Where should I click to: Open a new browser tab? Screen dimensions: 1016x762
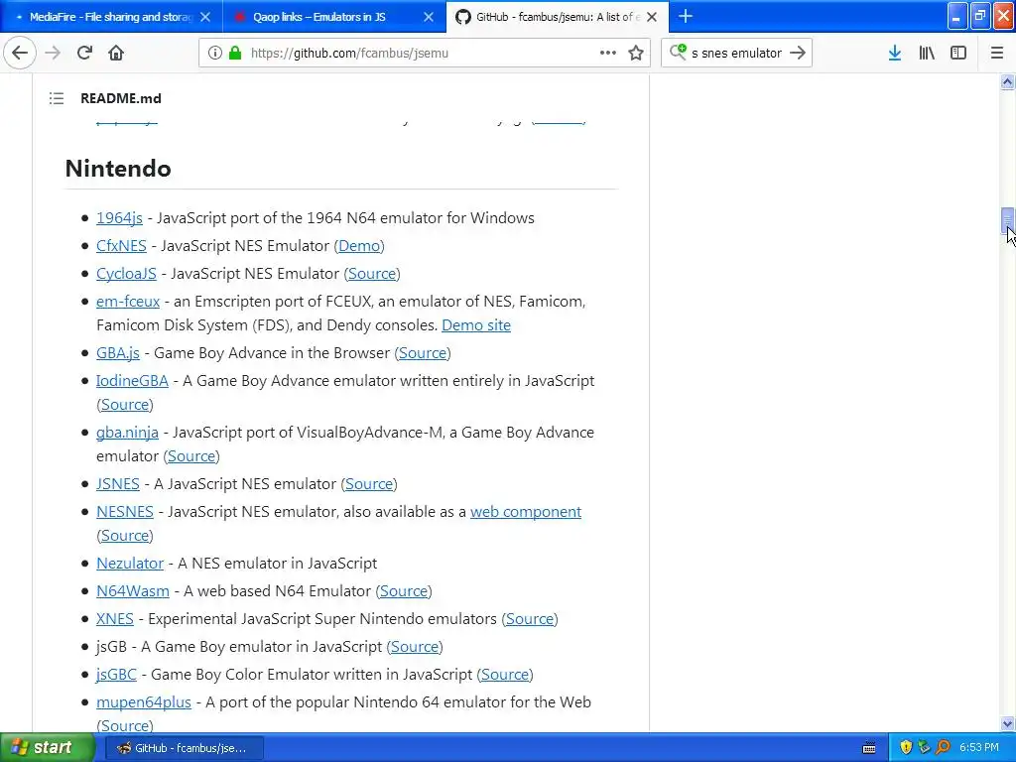click(686, 16)
